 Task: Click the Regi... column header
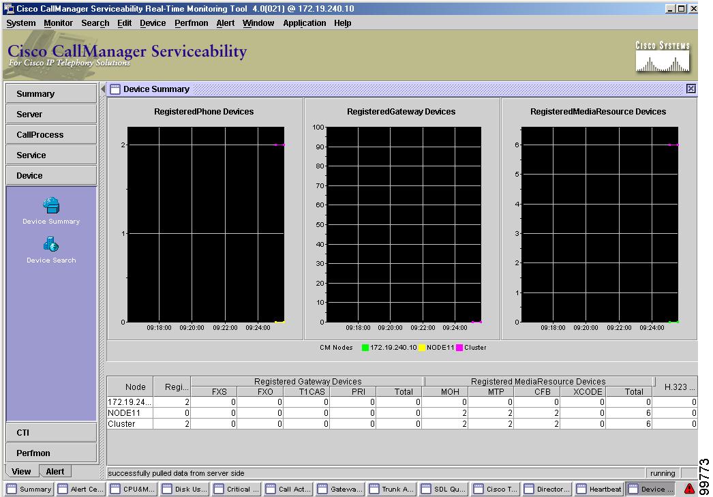[172, 387]
